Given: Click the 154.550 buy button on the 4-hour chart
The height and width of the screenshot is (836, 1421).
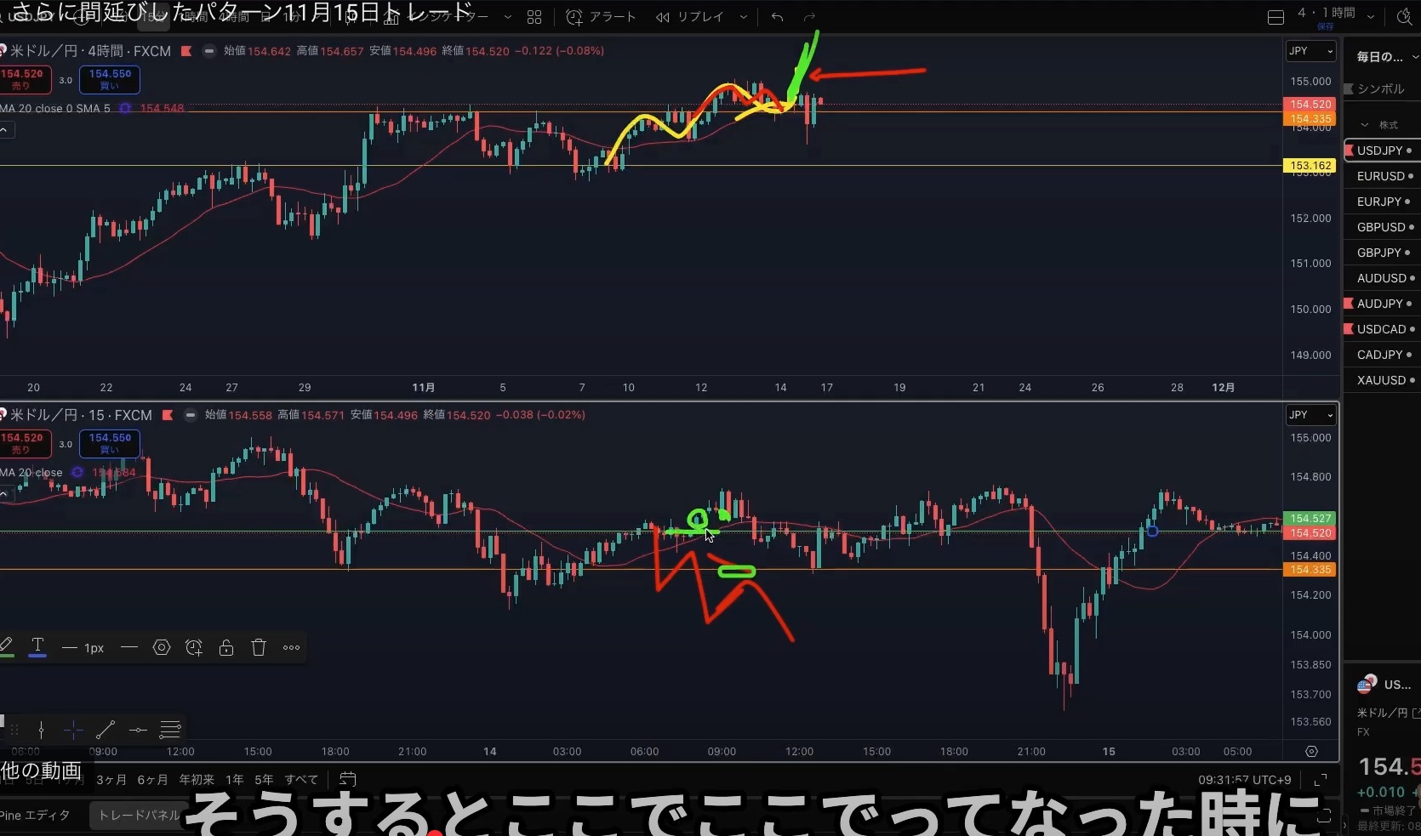Looking at the screenshot, I should (110, 80).
